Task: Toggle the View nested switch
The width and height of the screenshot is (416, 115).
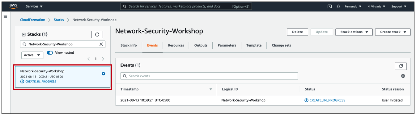Action: (x=50, y=52)
